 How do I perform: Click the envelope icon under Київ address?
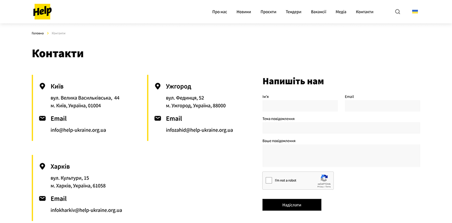click(x=42, y=118)
